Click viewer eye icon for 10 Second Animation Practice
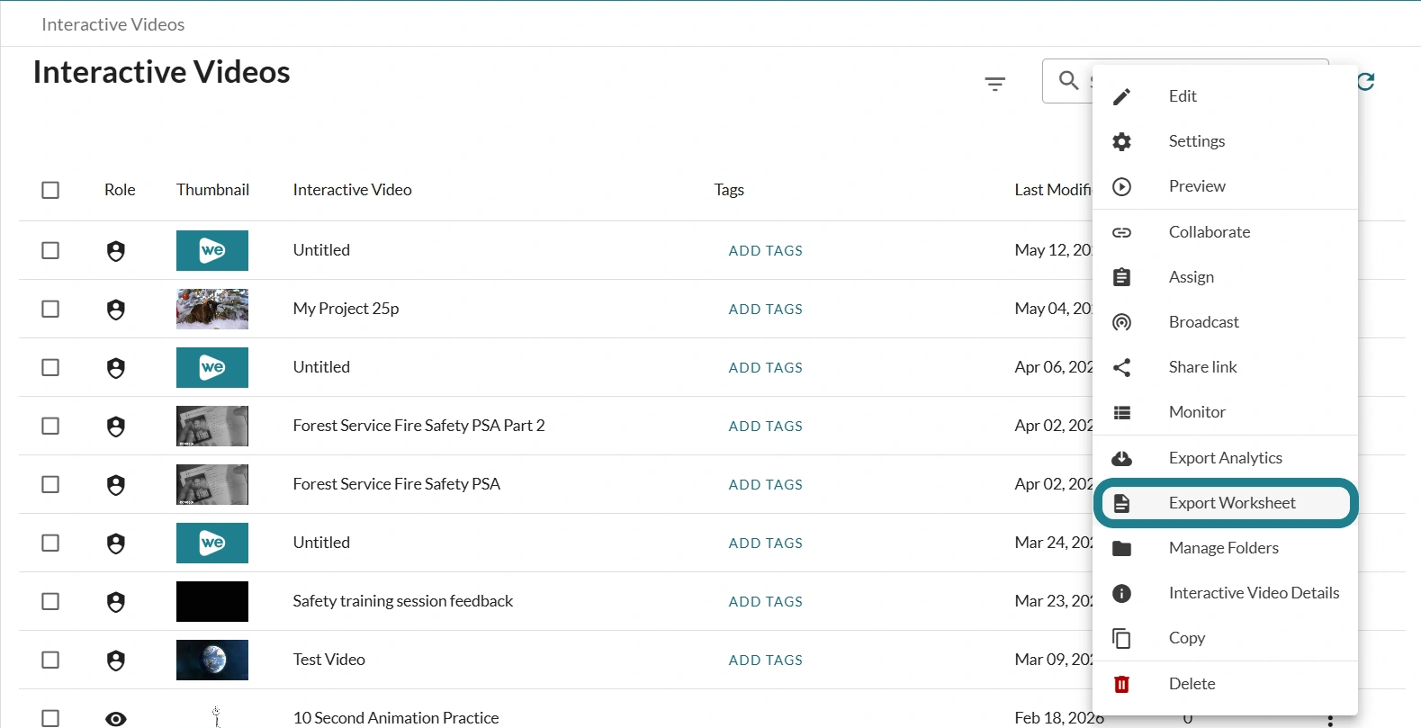 (x=116, y=719)
